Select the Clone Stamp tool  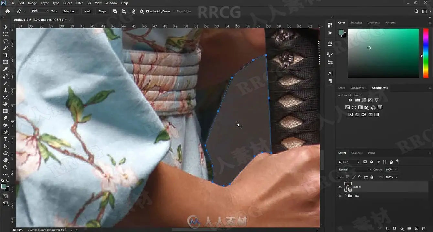(x=5, y=91)
